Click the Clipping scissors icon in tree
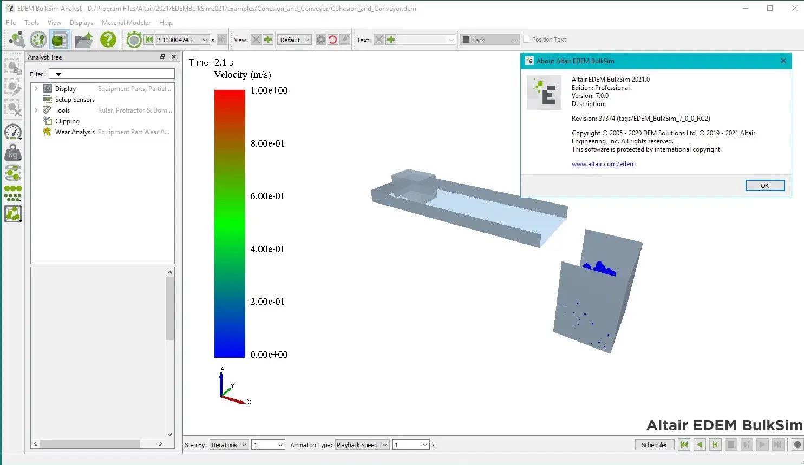This screenshot has width=804, height=465. [x=48, y=121]
